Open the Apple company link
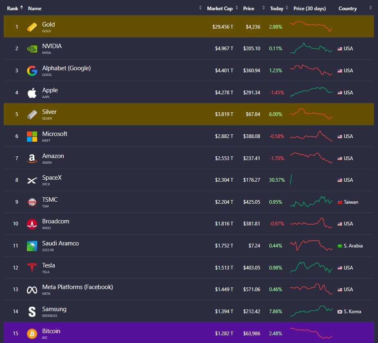Viewport: 378px width, 343px height. click(x=50, y=90)
